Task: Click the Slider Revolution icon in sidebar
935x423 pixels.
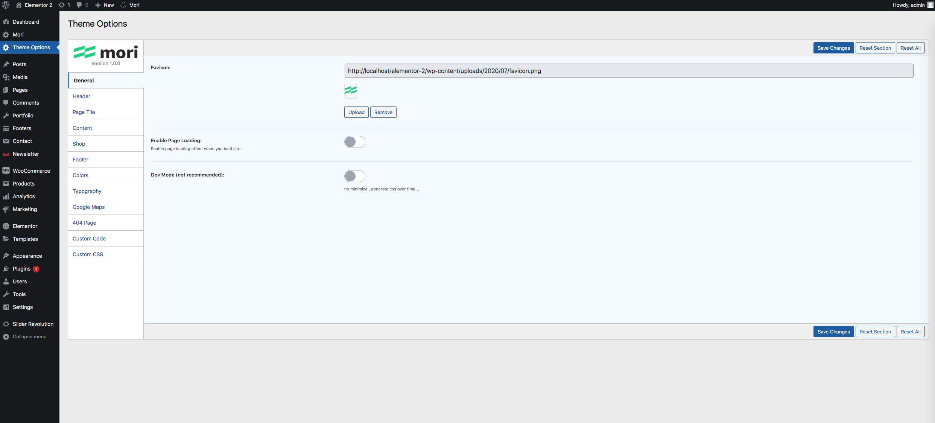Action: tap(6, 324)
